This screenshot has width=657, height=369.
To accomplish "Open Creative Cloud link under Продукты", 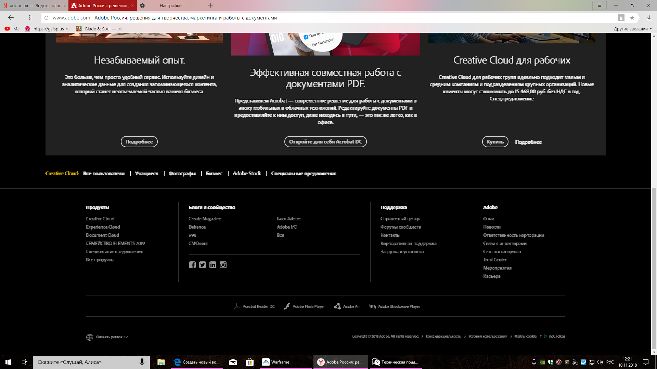I will [x=100, y=219].
